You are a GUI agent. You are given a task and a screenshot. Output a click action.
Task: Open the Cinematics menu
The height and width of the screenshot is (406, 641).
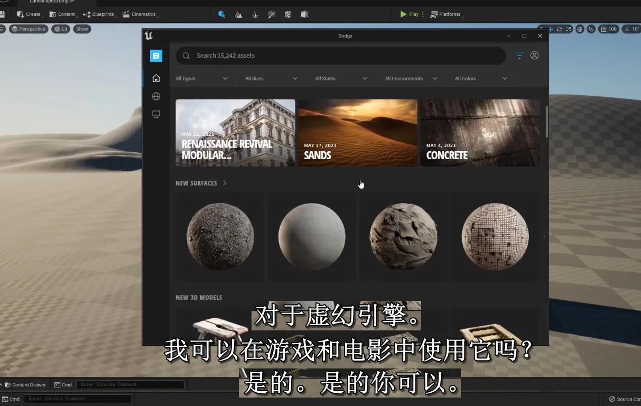(140, 14)
